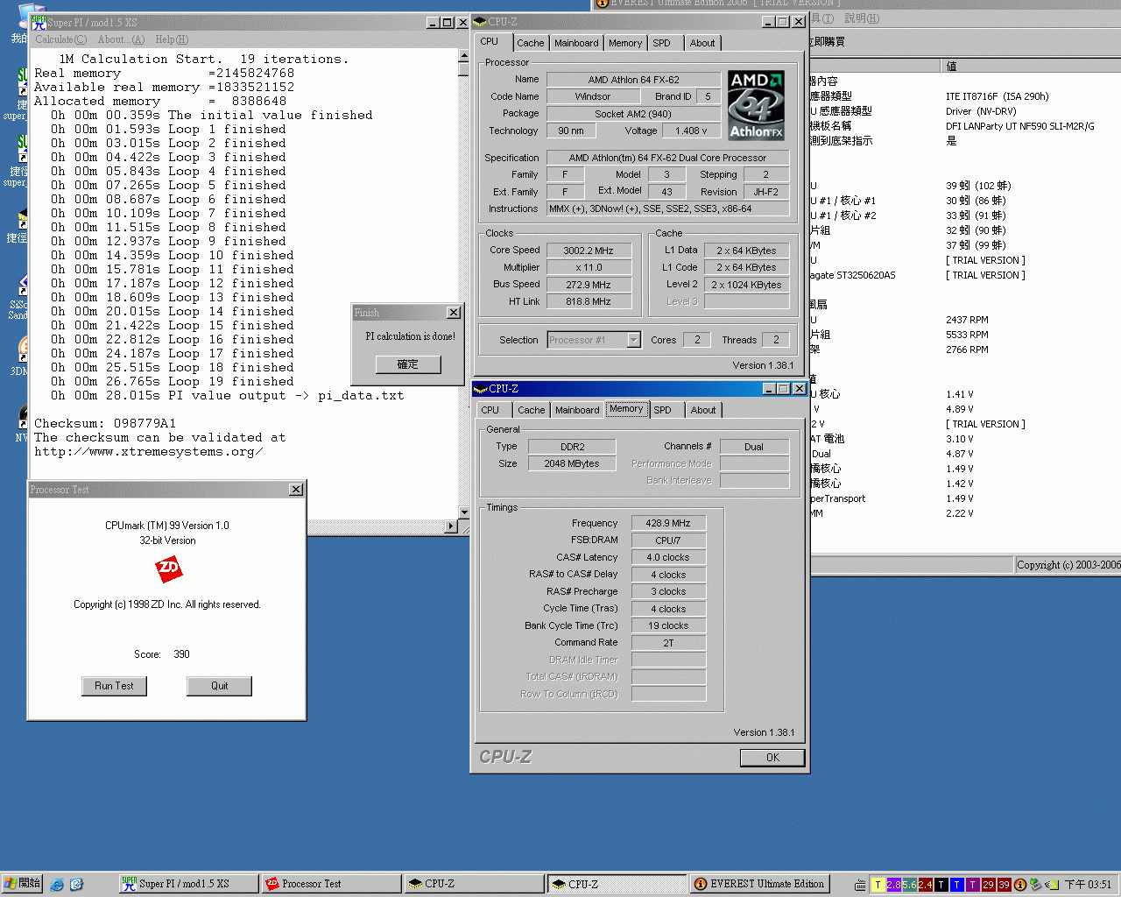1121x897 pixels.
Task: Click the memory Frequency 428.9 MHz field
Action: (668, 523)
